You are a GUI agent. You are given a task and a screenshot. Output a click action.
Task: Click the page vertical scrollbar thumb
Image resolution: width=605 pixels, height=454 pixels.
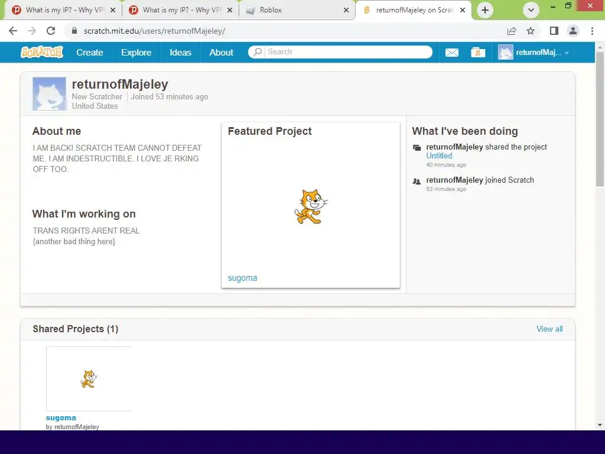pyautogui.click(x=600, y=119)
